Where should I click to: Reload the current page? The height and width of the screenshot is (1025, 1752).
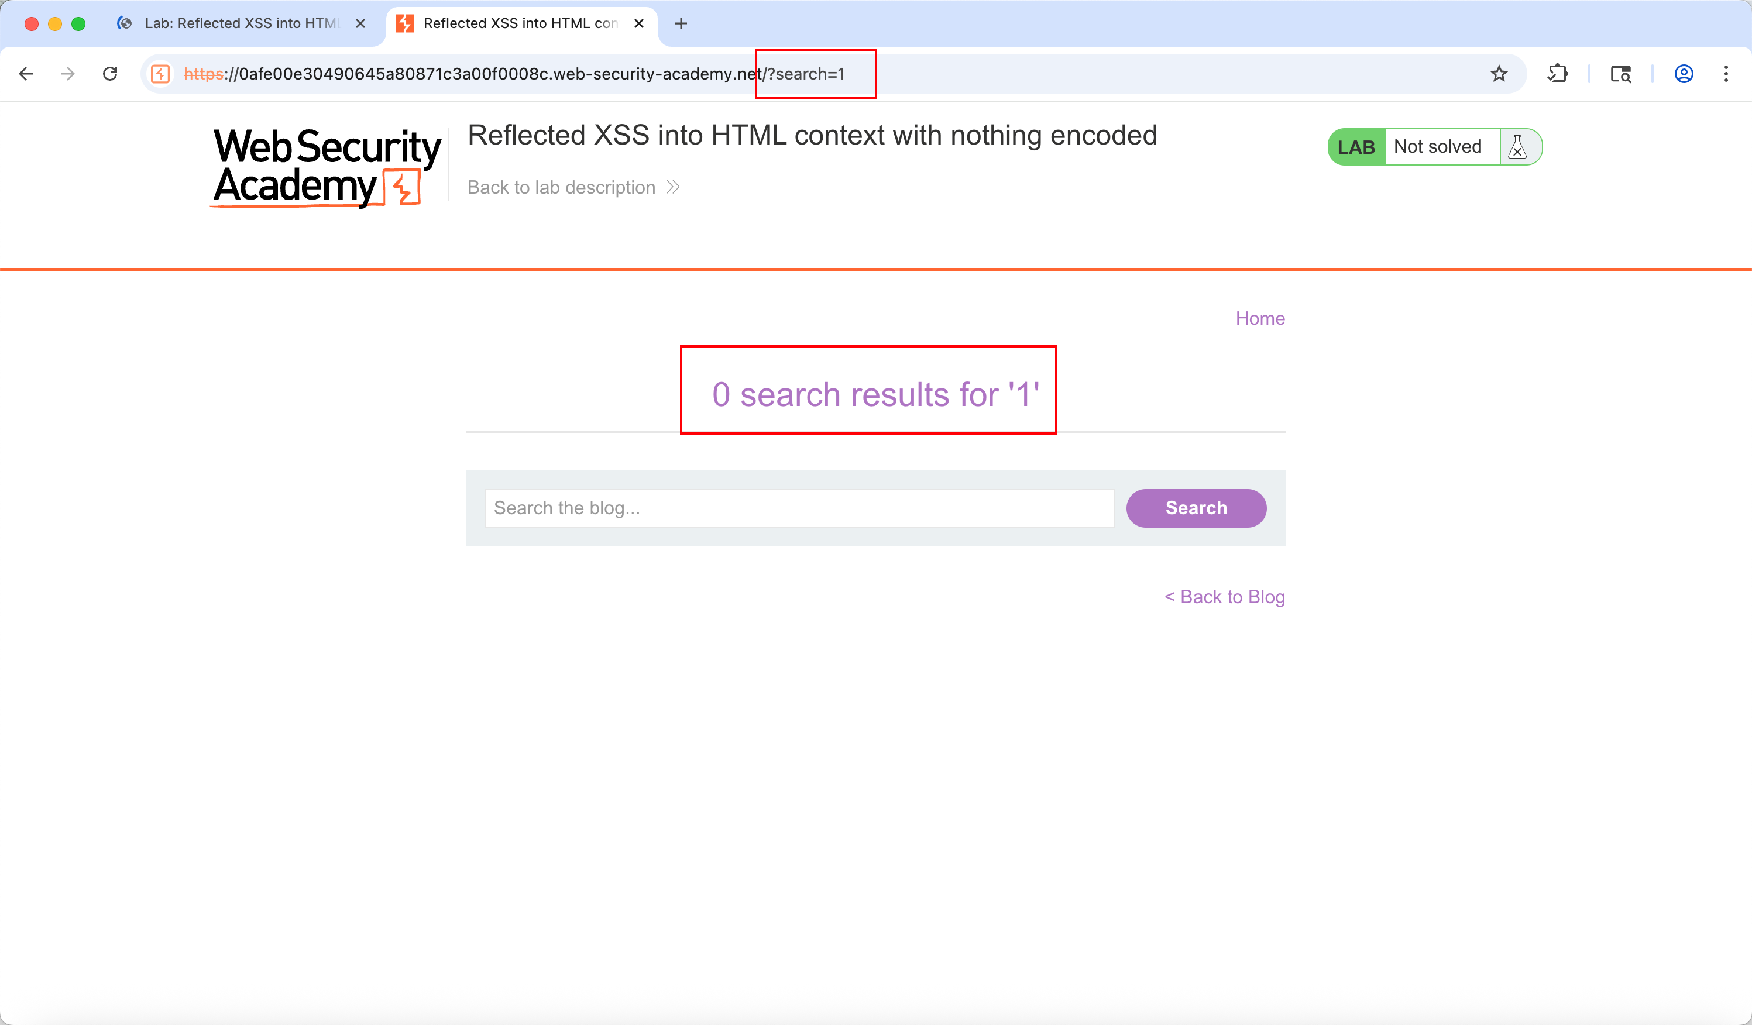[110, 74]
